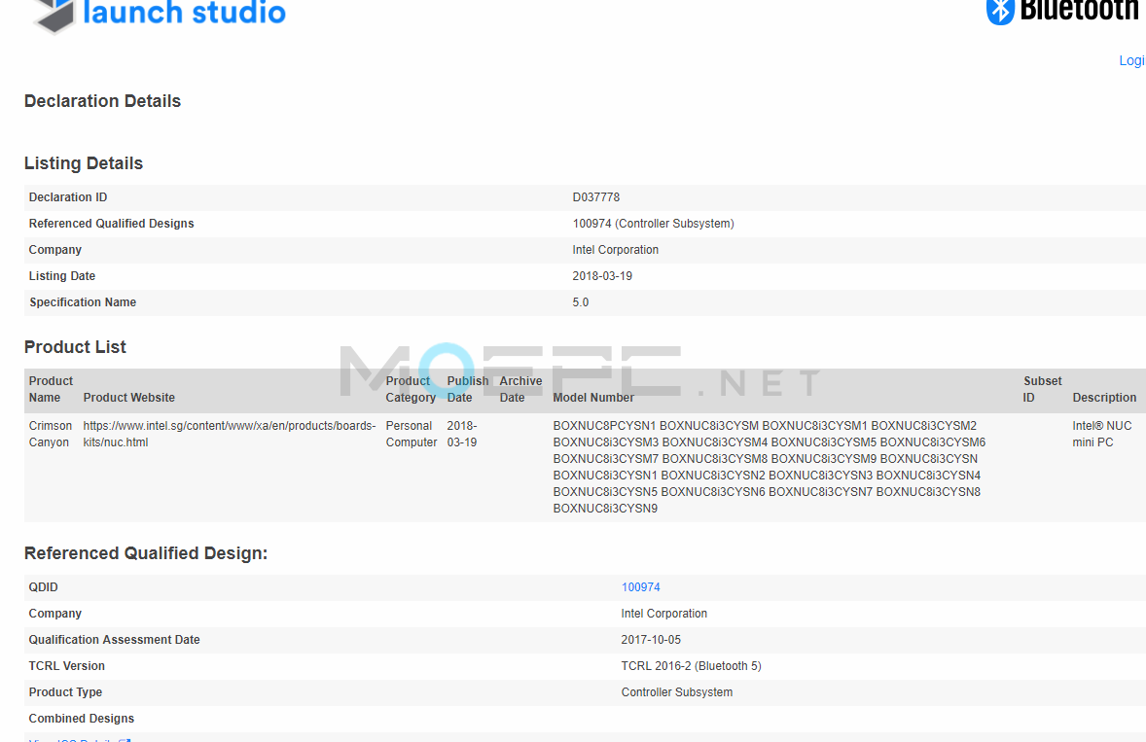Click the Declaration ID label
Screen dimensions: 1146x742
(x=68, y=197)
